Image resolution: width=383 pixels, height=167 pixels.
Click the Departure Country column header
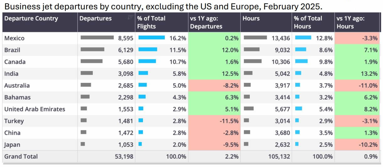[31, 18]
